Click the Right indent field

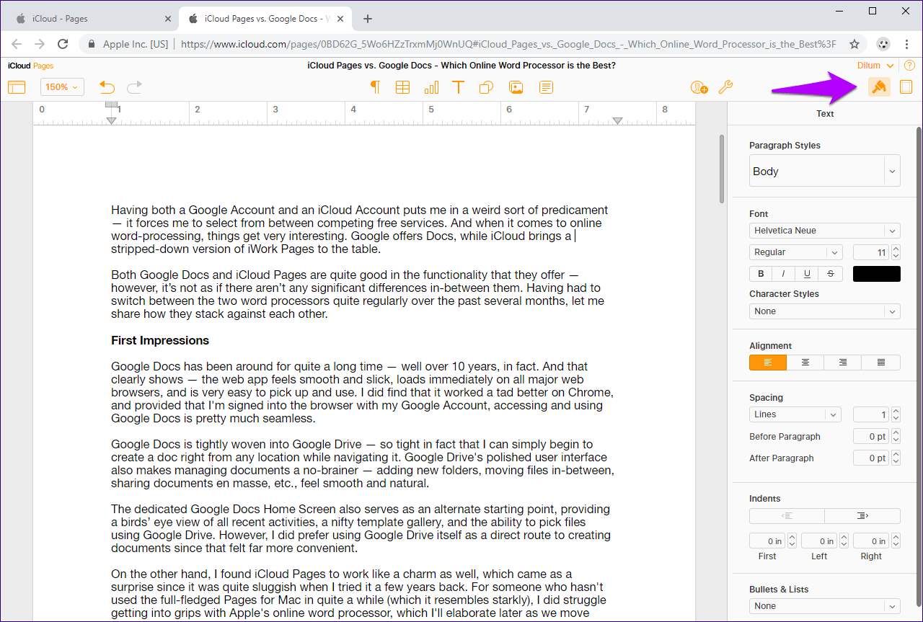point(871,541)
